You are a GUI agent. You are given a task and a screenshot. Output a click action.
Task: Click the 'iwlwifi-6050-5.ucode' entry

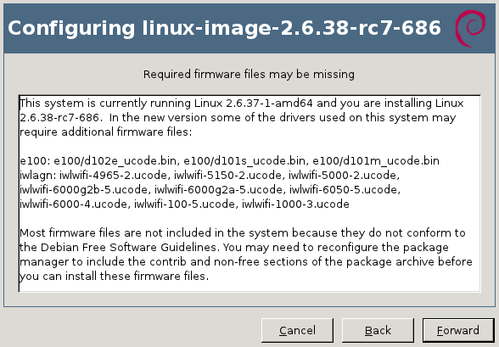(344, 190)
